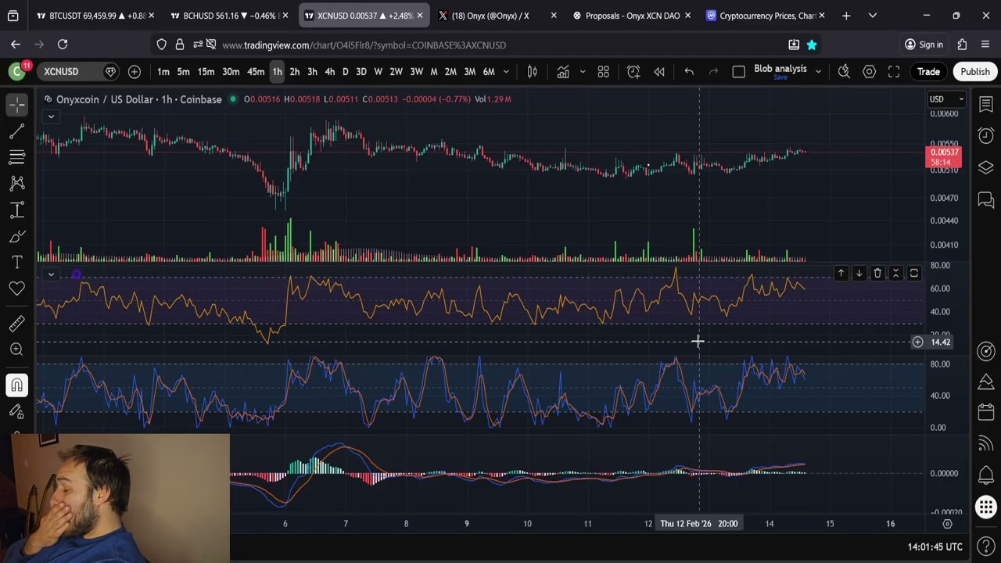Add alert at crosshair price 14.42
1001x563 pixels.
click(x=917, y=342)
